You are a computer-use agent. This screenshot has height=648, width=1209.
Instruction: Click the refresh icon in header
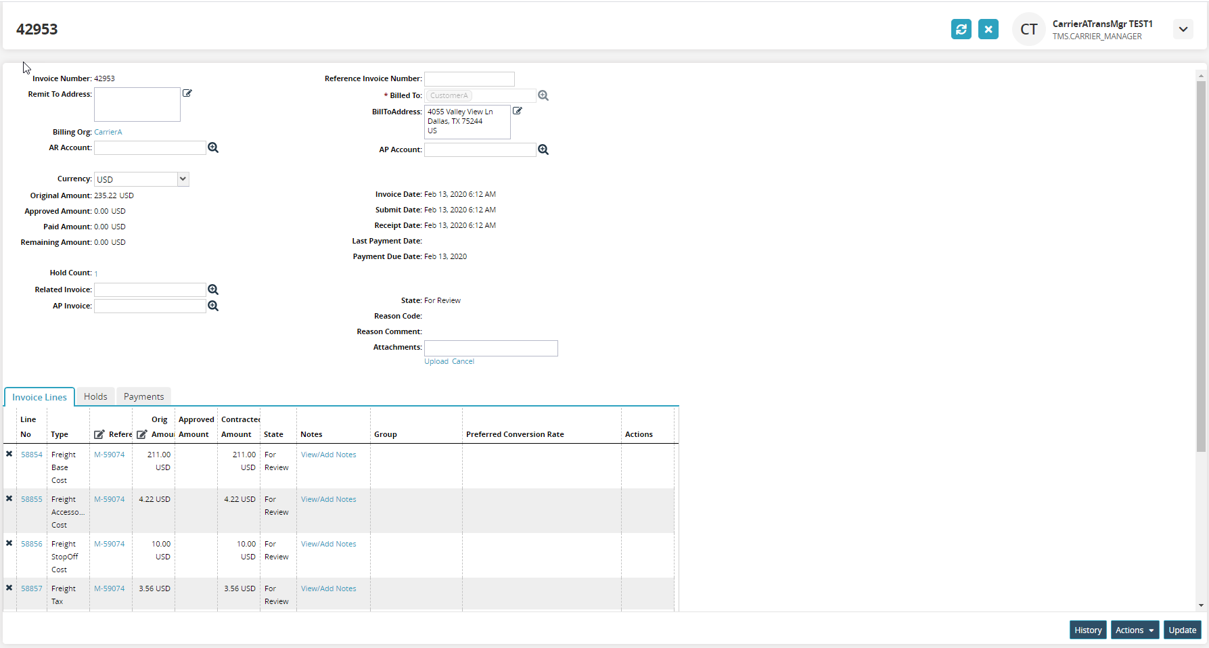point(961,29)
